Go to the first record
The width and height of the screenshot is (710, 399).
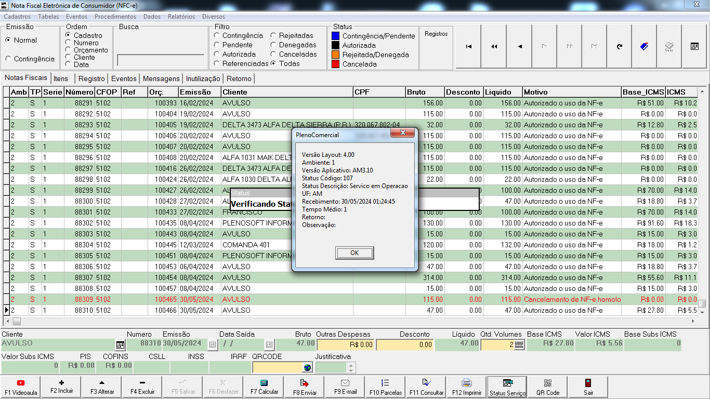coord(469,46)
